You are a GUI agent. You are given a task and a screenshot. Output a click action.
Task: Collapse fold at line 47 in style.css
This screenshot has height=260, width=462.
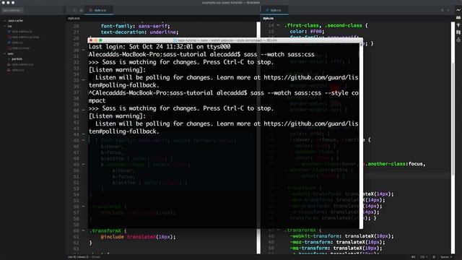(x=279, y=230)
